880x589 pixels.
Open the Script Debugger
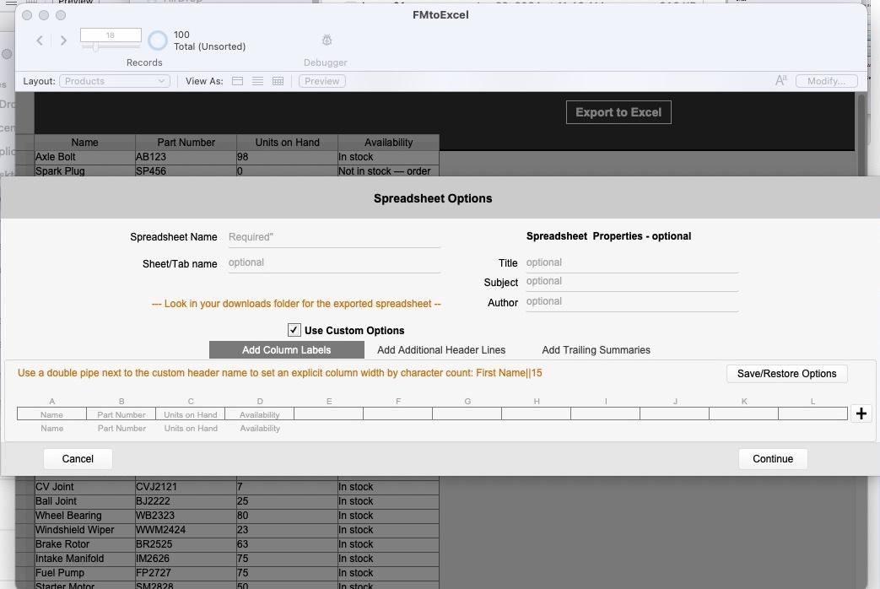(326, 40)
